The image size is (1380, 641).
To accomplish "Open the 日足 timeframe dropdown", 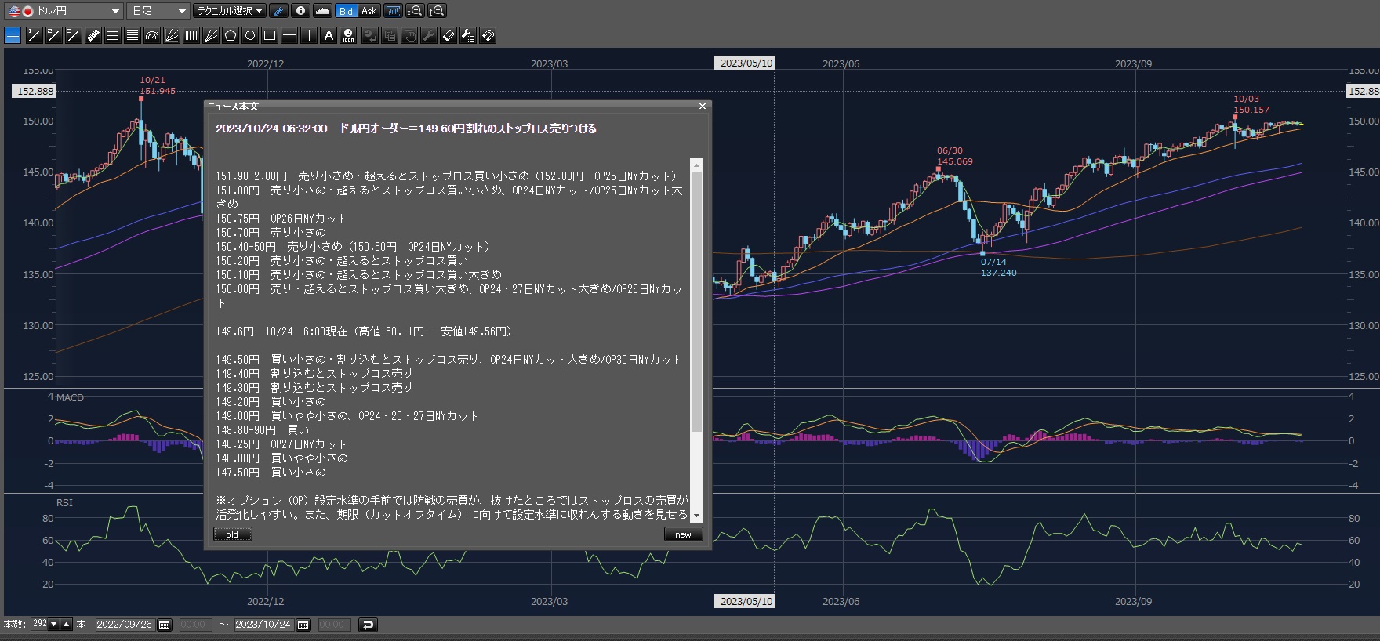I will click(x=159, y=11).
